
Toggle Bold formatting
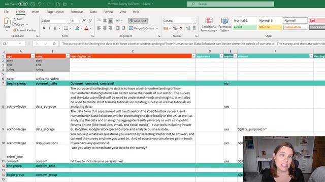pos(44,28)
